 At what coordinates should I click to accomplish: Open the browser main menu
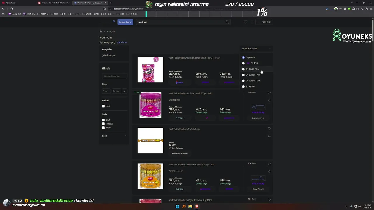[x=371, y=9]
